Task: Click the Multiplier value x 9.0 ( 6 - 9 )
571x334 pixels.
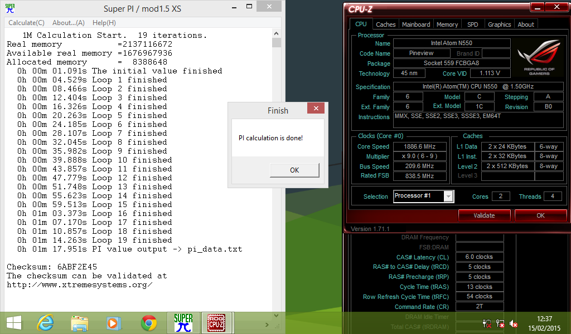Action: point(420,156)
